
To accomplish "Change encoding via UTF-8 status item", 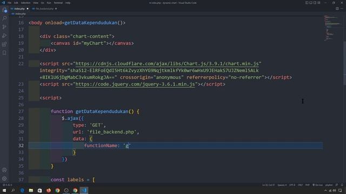I will (292, 185).
